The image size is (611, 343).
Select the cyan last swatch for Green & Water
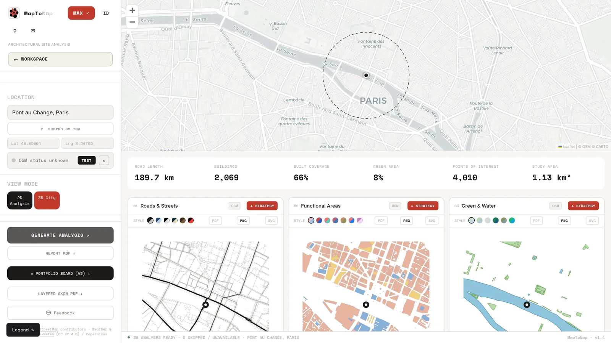[512, 220]
